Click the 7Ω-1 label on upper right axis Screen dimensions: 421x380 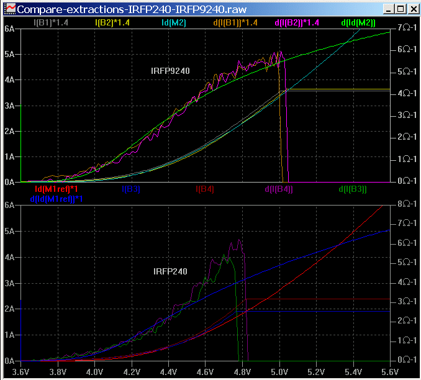(x=407, y=27)
